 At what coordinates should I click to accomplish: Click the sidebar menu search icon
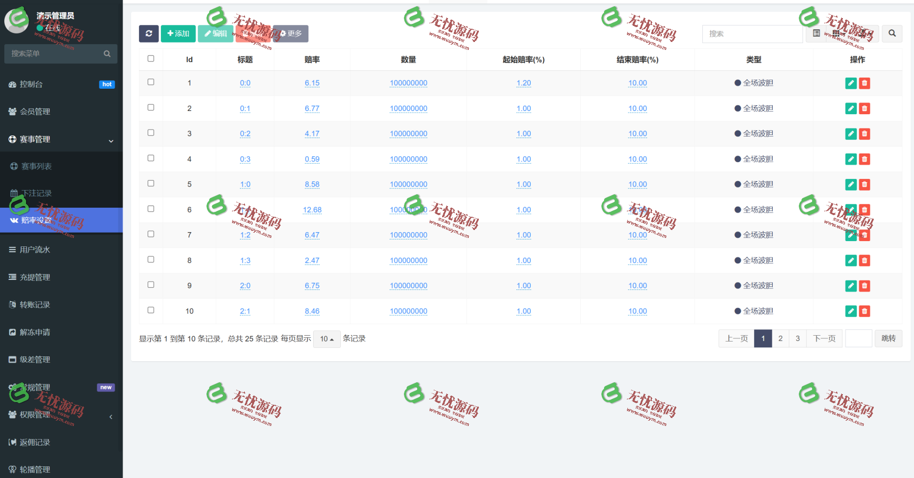(x=107, y=54)
